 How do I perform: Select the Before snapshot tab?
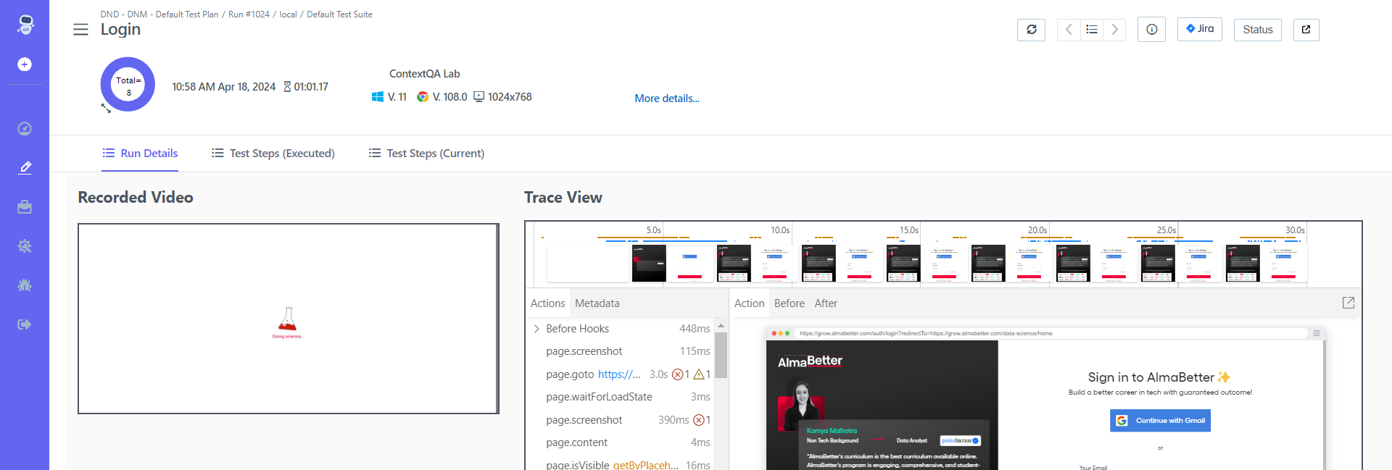pos(790,303)
